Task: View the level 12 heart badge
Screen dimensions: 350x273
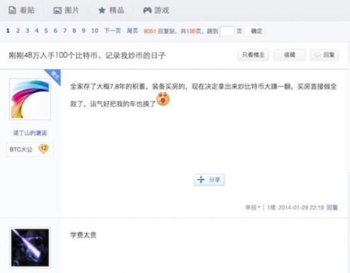Action: (43, 149)
